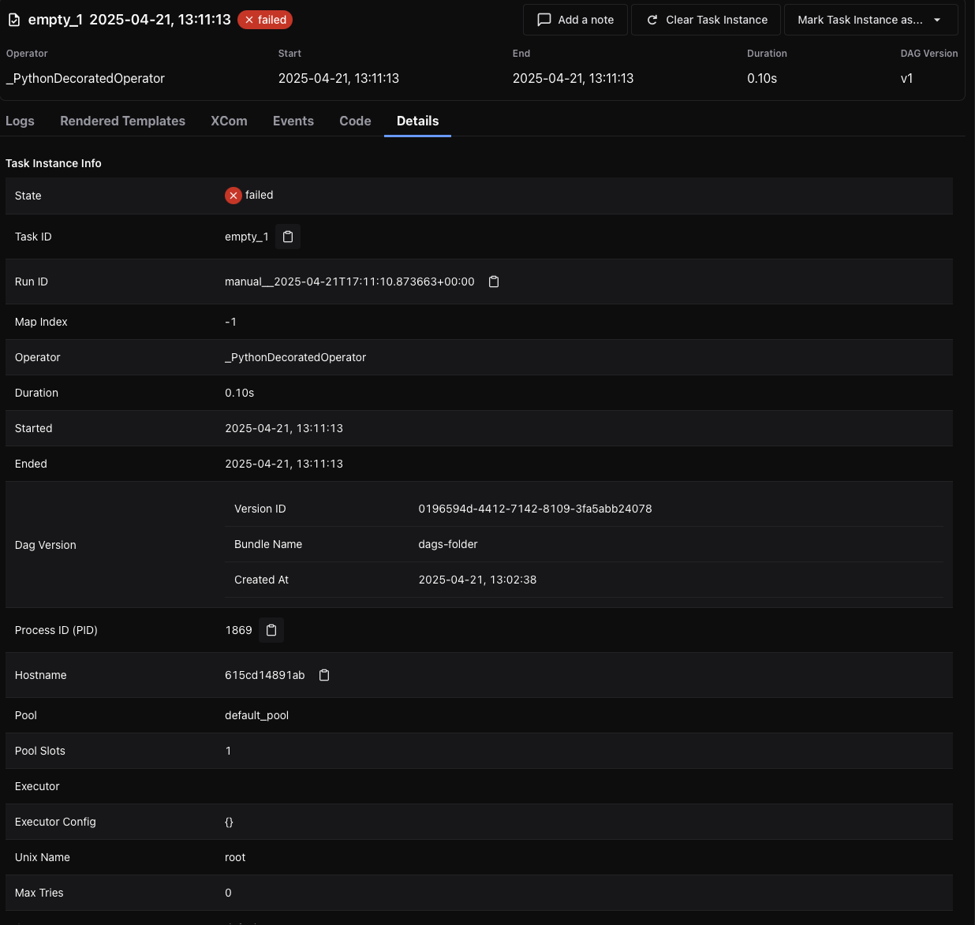Click the Clear Task Instance button
Viewport: 975px width, 925px height.
[706, 20]
